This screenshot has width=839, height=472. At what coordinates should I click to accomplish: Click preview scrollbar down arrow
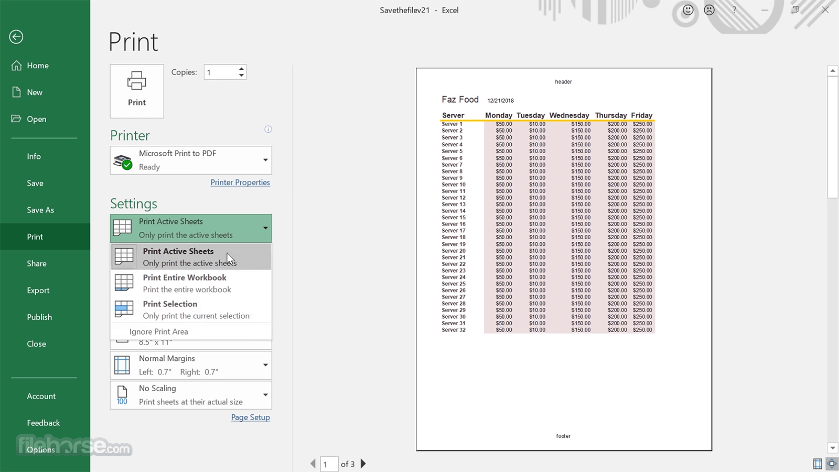click(x=833, y=448)
